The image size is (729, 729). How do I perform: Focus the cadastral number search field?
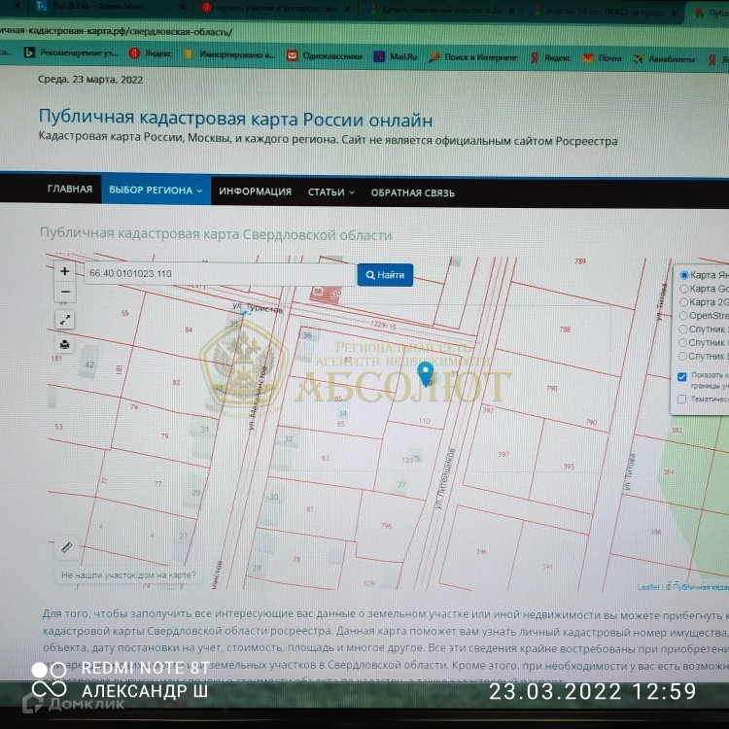coord(221,274)
